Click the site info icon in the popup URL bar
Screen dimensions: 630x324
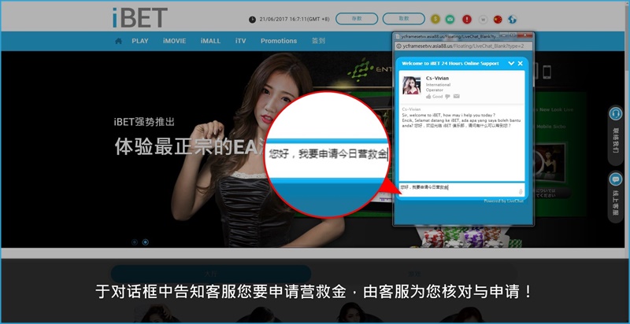point(398,46)
